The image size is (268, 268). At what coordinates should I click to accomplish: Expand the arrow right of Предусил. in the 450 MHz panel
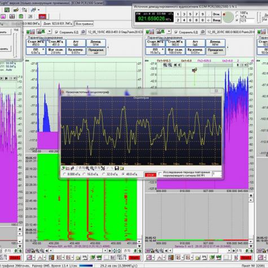pyautogui.click(x=108, y=47)
